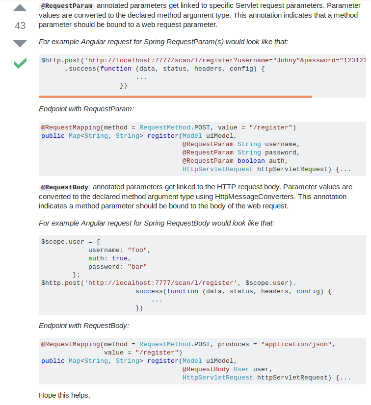Image resolution: width=371 pixels, height=405 pixels.
Task: Click 'Endpoint with RequestBody:' italic heading
Action: (84, 326)
